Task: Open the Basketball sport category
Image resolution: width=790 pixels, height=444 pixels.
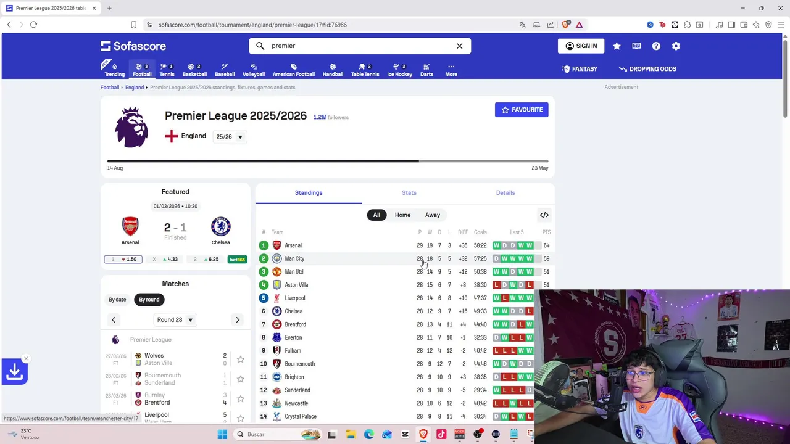Action: 194,70
